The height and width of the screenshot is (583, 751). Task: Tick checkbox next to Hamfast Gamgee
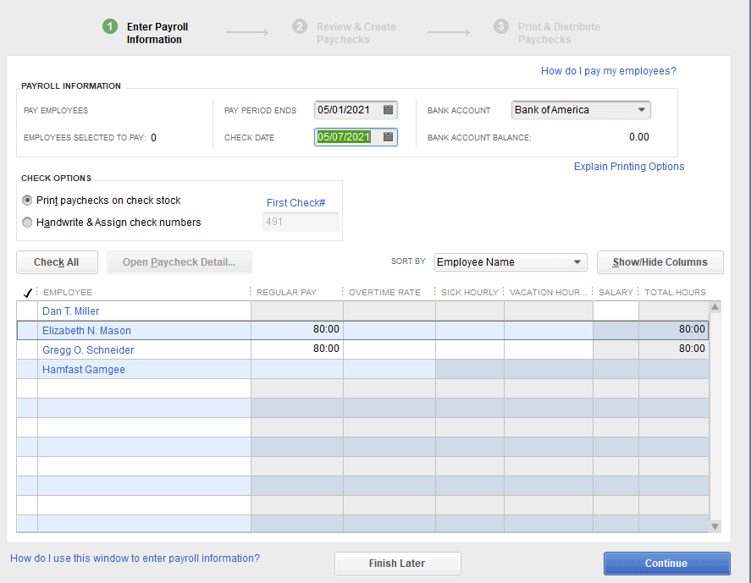[x=27, y=369]
